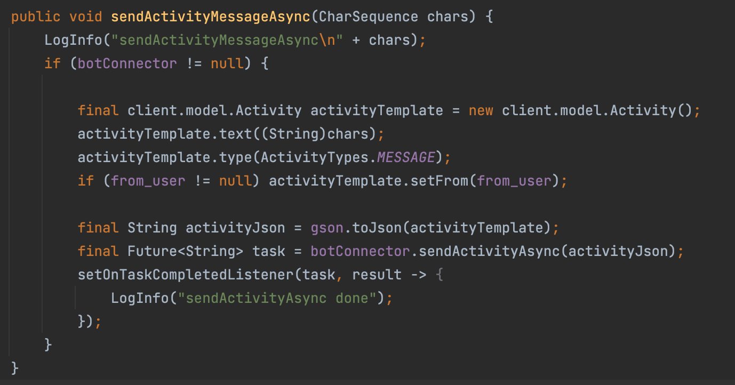Click the void return type keyword
This screenshot has width=735, height=385.
click(85, 17)
